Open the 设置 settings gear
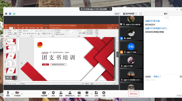The height and width of the screenshot is (101, 182). 104,94
